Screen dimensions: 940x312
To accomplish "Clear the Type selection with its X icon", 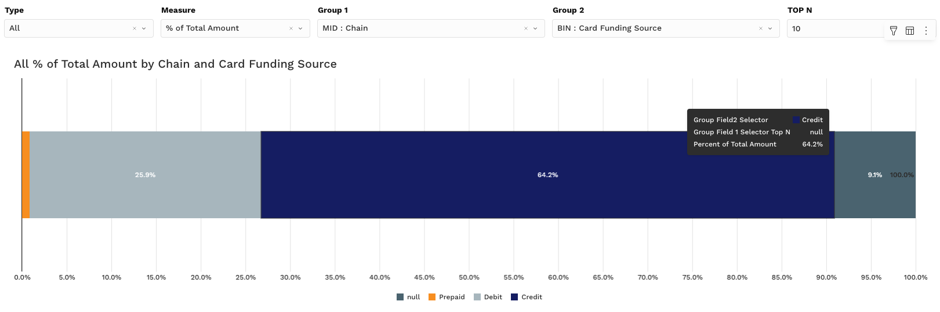I will 135,28.
